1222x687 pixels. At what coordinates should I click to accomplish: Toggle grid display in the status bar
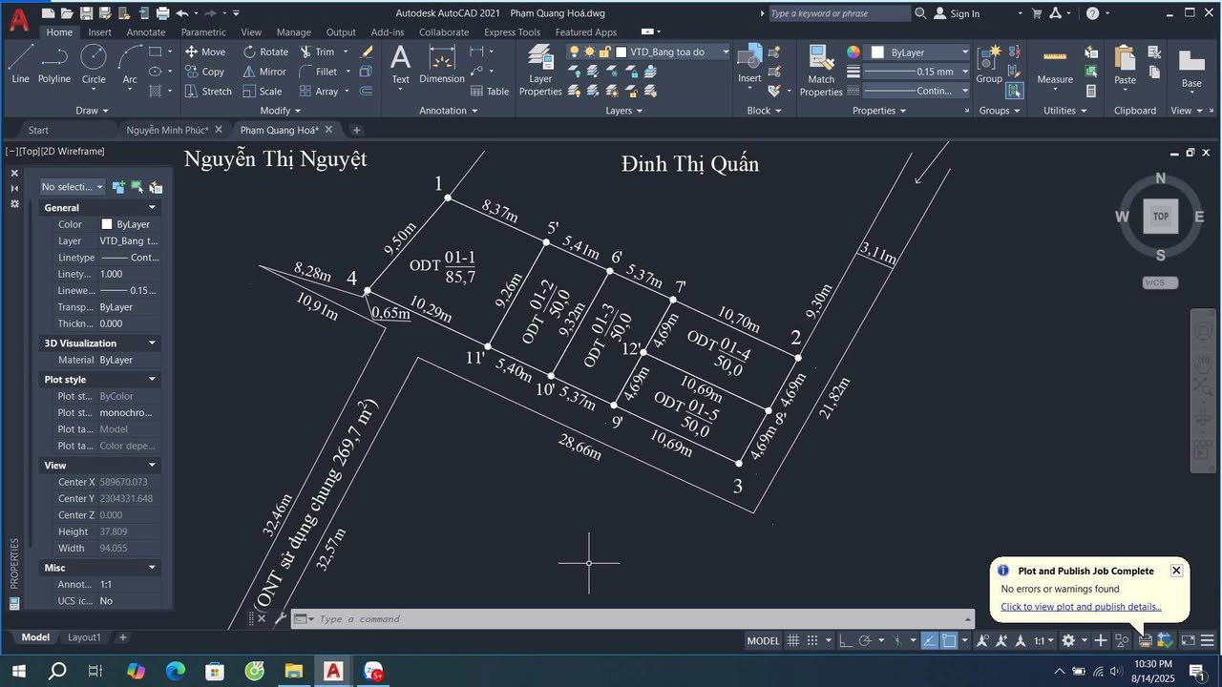coord(793,640)
